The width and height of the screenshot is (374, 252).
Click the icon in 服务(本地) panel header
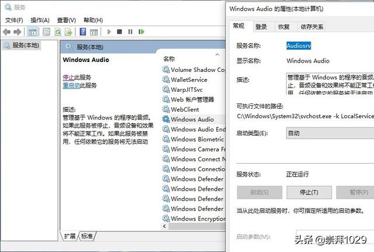coord(69,47)
